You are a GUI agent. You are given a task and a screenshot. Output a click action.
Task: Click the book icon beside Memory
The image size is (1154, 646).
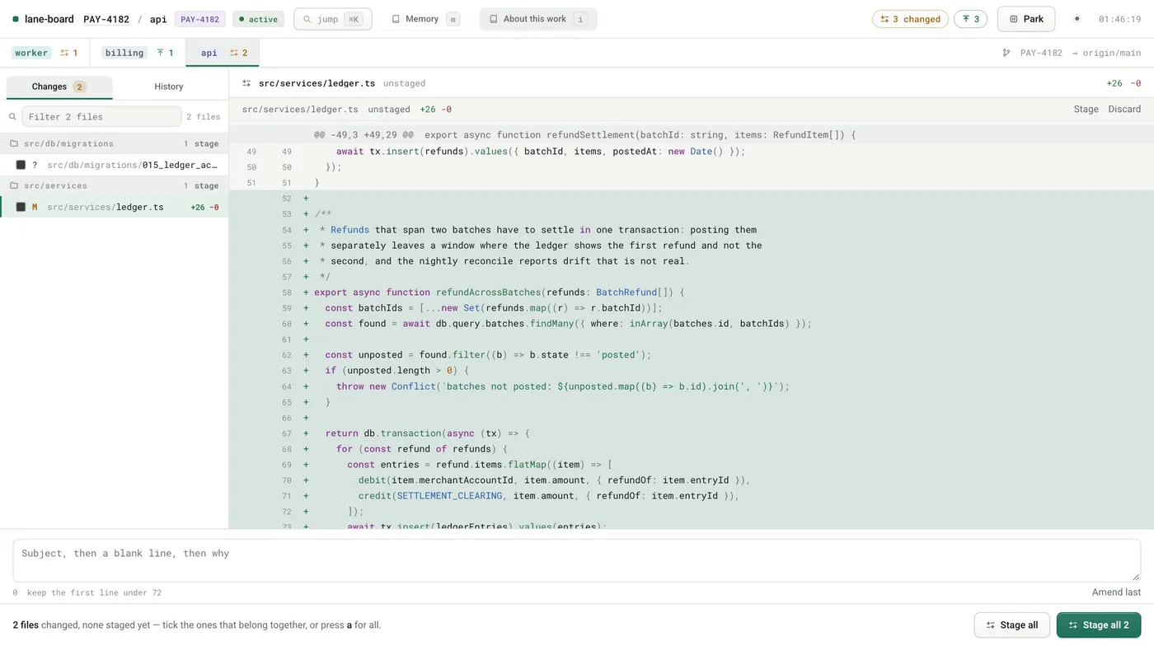coord(396,19)
